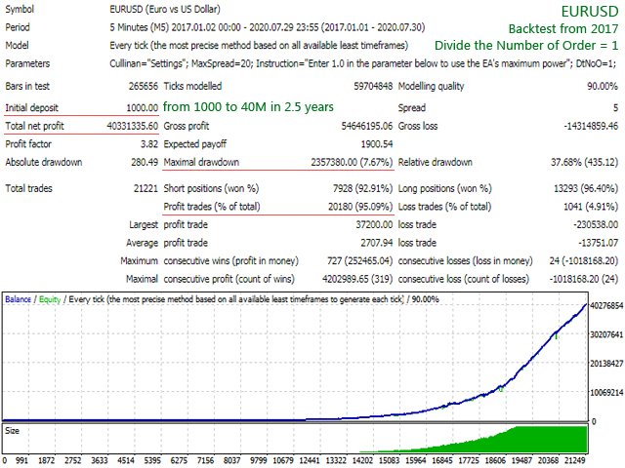The width and height of the screenshot is (625, 468).
Task: Click the x-axis trade number 10679
Action: click(x=283, y=460)
